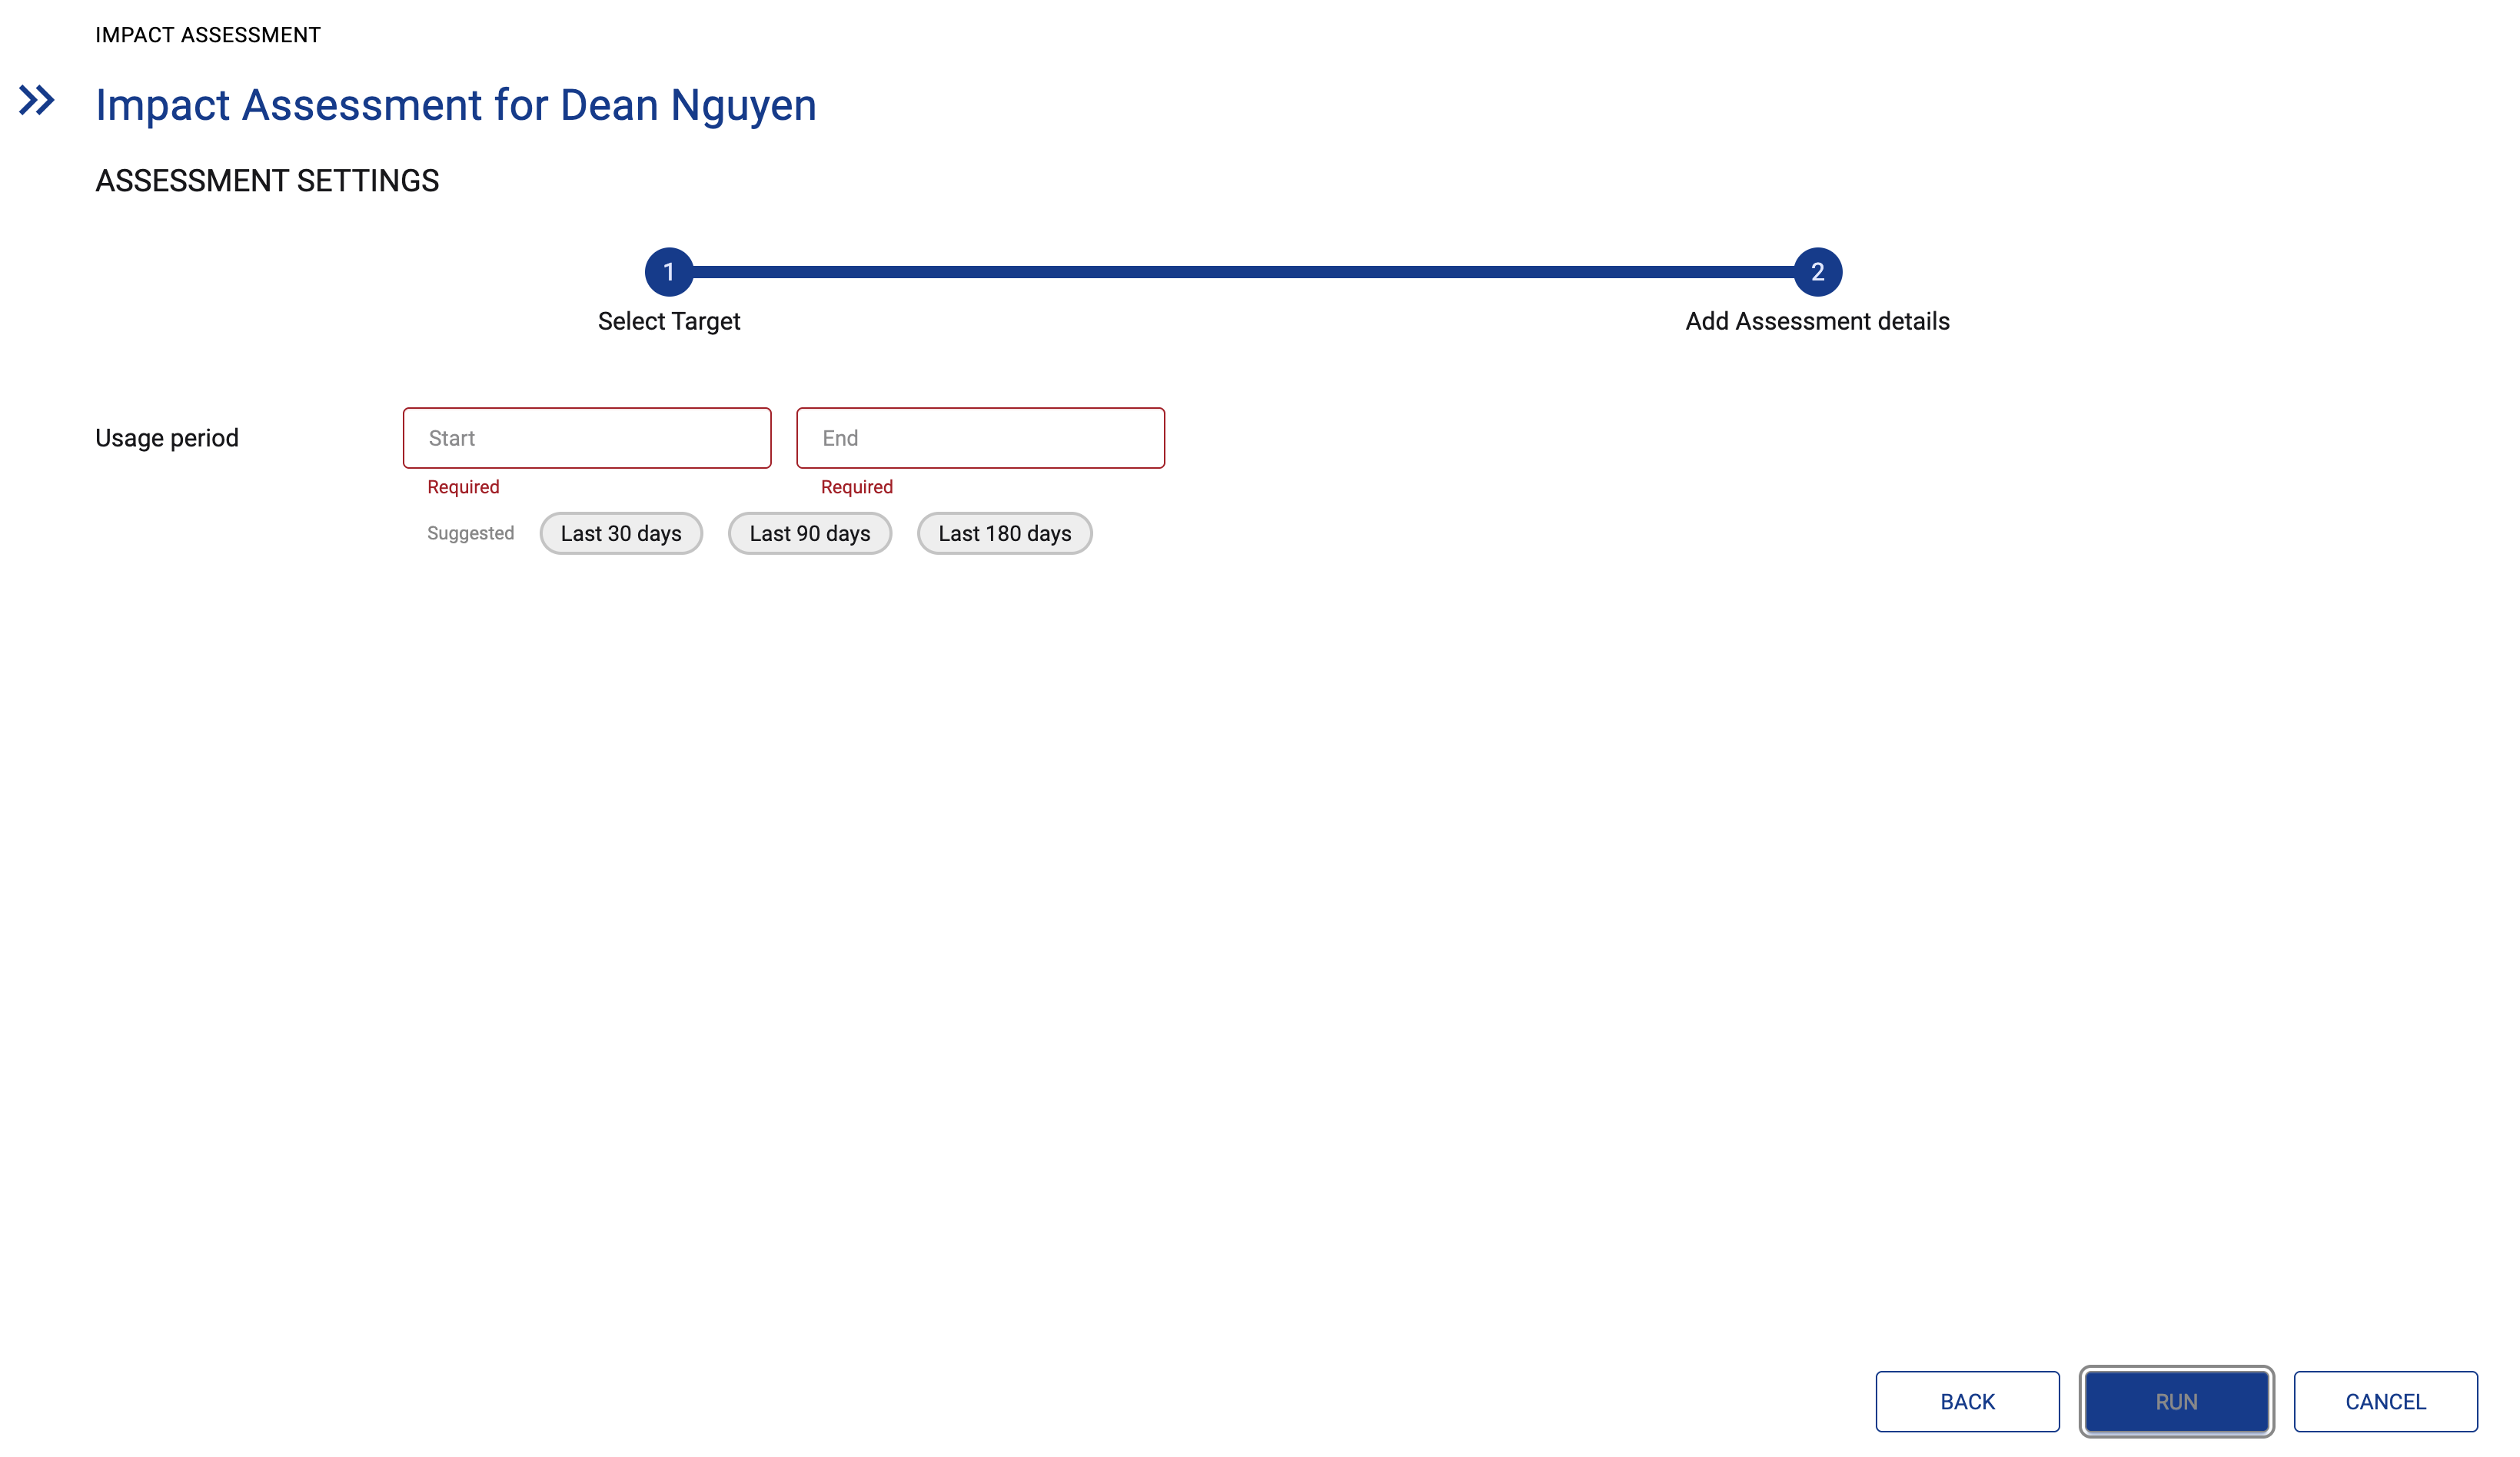This screenshot has width=2520, height=1457.
Task: Focus the End date input field
Action: pyautogui.click(x=980, y=438)
